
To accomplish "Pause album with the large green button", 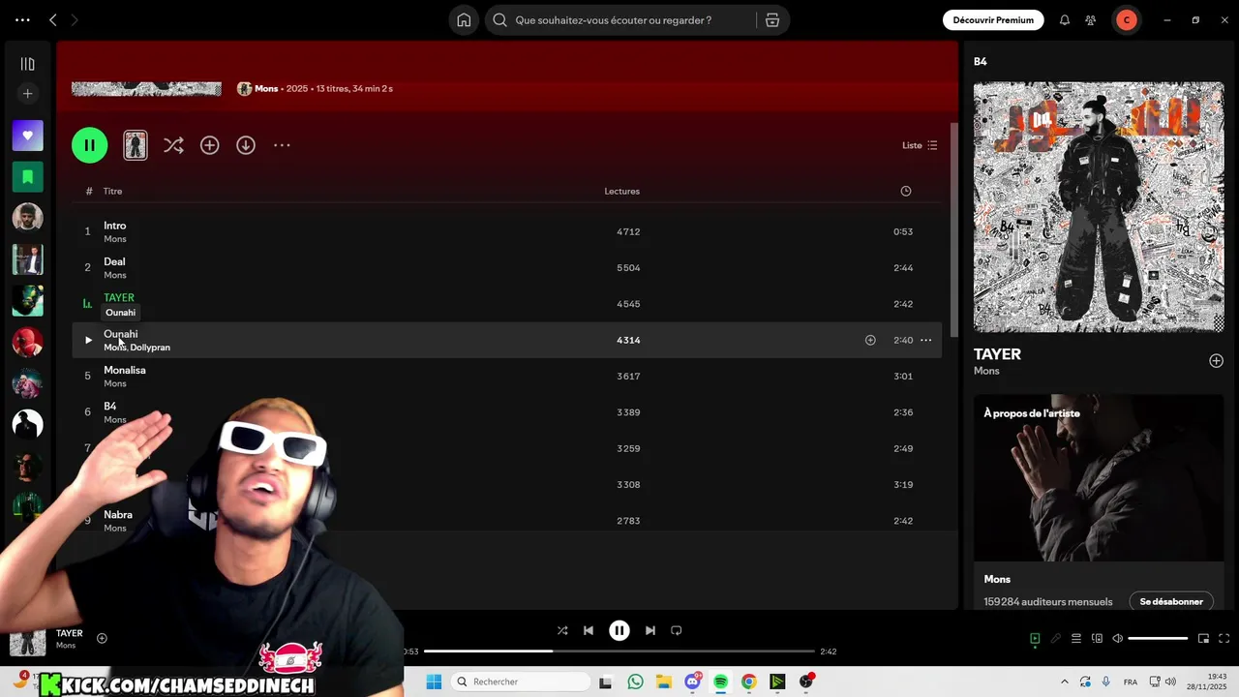I will pyautogui.click(x=89, y=145).
